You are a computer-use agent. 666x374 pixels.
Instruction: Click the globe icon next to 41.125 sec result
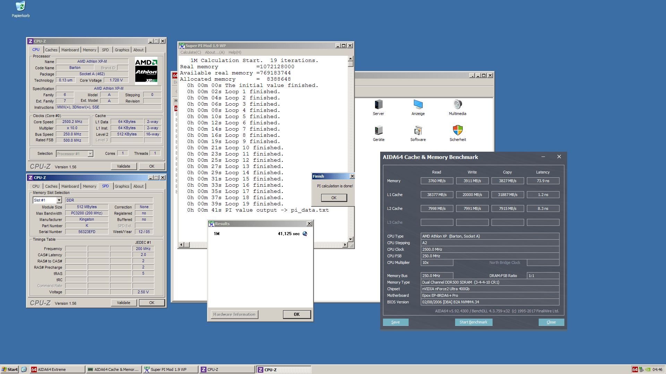[x=305, y=234]
